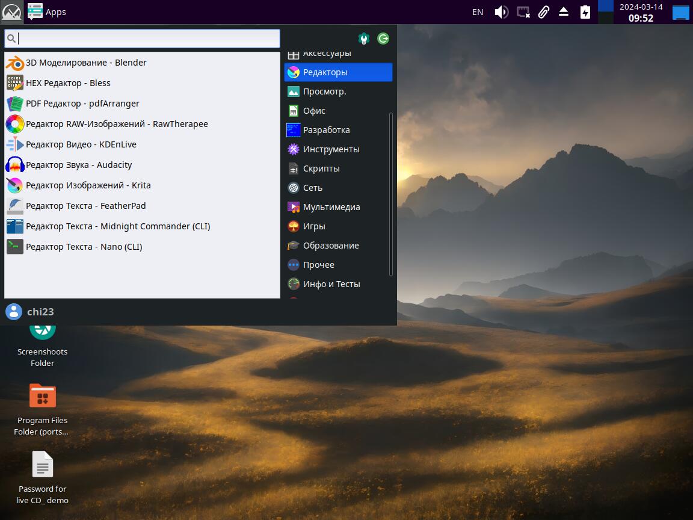This screenshot has width=693, height=520.
Task: Switch the EN keyboard layout indicator
Action: coord(478,12)
